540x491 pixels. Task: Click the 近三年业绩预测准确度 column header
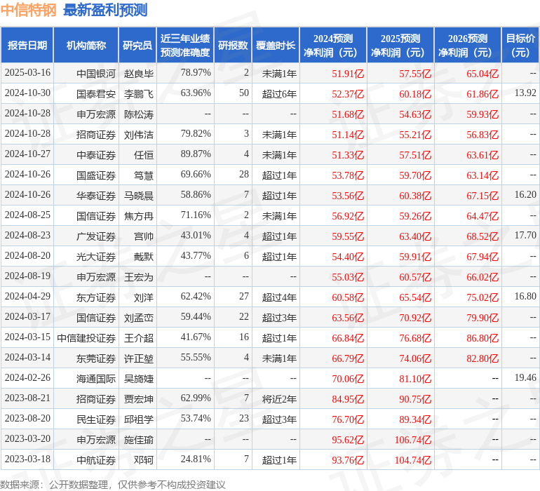click(185, 46)
